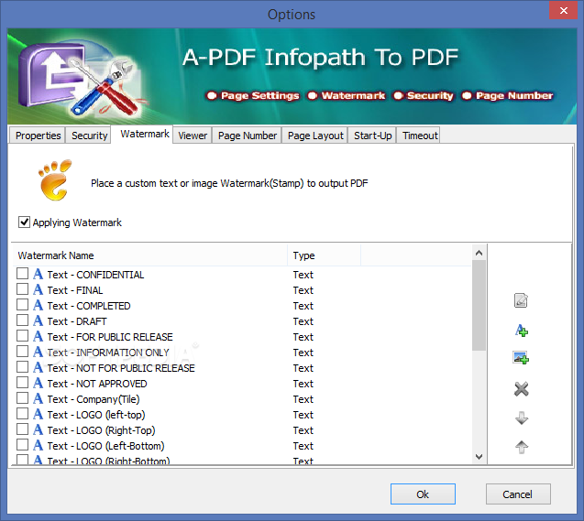The height and width of the screenshot is (521, 584).
Task: Tick Text - LOGO (Right-Top) checkbox
Action: coord(22,429)
